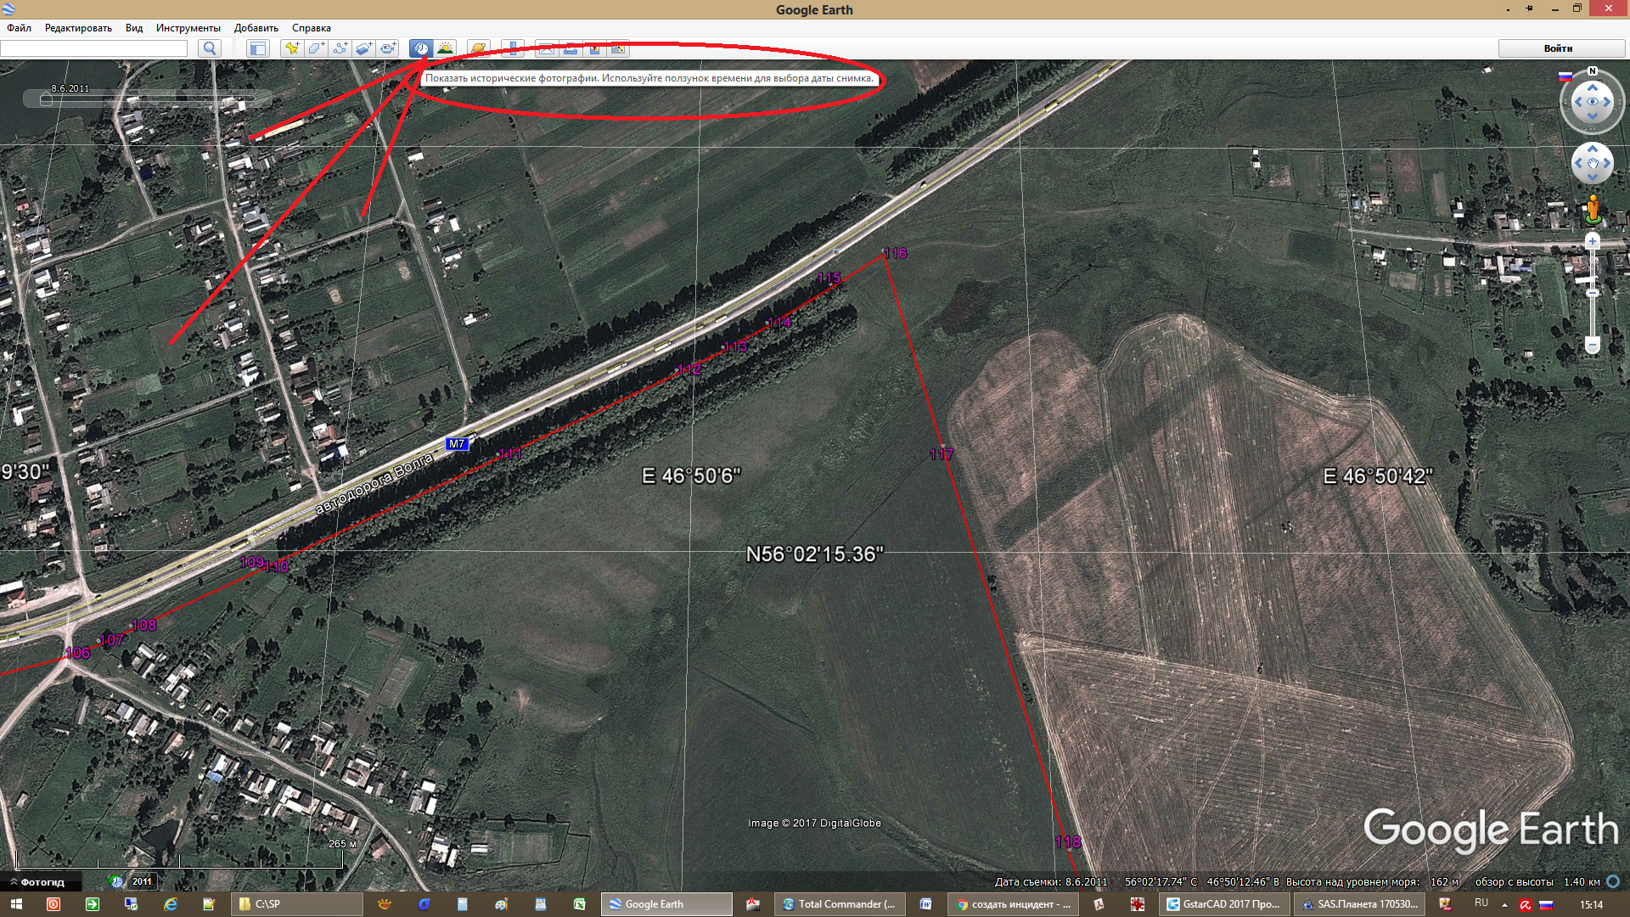Image resolution: width=1630 pixels, height=917 pixels.
Task: Switch to Total Commander in taskbar
Action: 839,904
